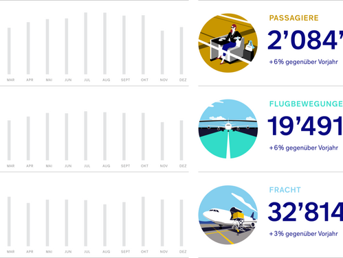The height and width of the screenshot is (258, 343).
Task: Click the 2'084 passenger figure
Action: click(305, 40)
